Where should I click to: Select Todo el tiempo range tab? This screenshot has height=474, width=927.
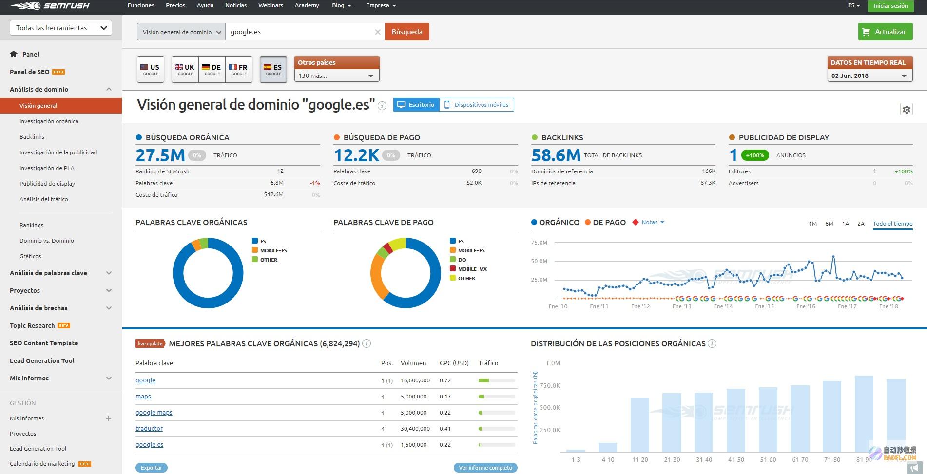point(892,224)
